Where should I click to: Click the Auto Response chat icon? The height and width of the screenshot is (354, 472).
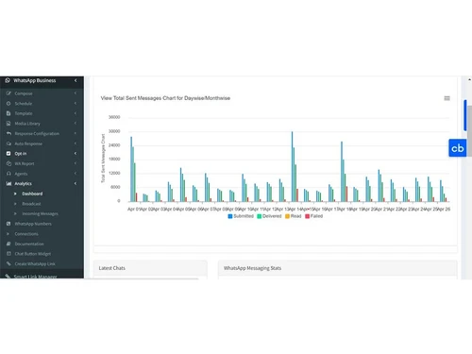(x=8, y=143)
